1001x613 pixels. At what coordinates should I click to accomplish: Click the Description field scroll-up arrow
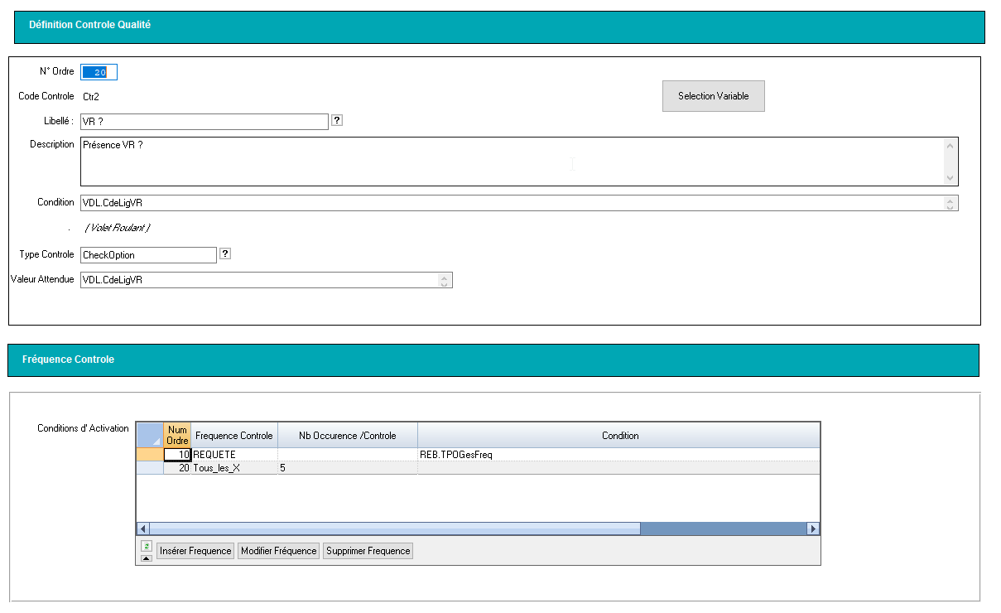950,146
